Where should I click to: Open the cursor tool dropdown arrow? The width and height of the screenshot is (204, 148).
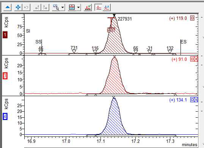point(63,7)
